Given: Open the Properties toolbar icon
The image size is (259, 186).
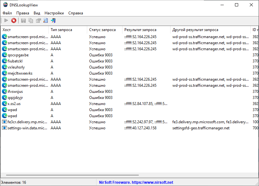Looking at the screenshot, I should pyautogui.click(x=38, y=20).
